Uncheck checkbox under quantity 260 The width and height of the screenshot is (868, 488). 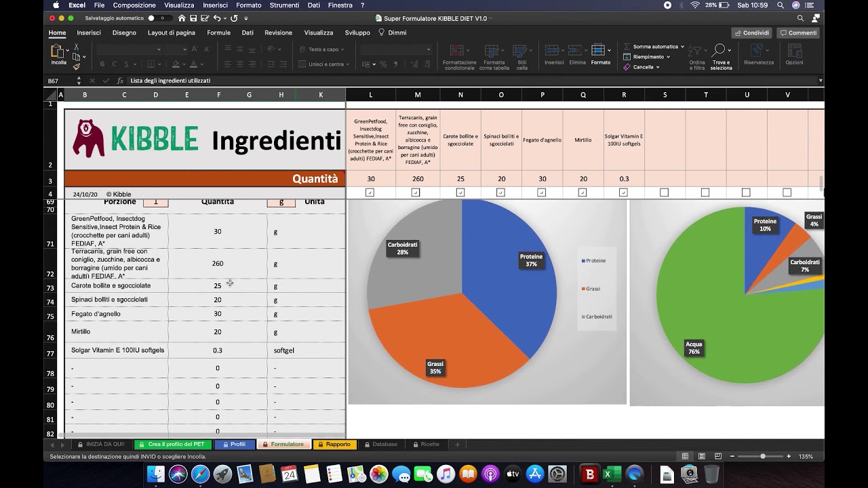416,192
